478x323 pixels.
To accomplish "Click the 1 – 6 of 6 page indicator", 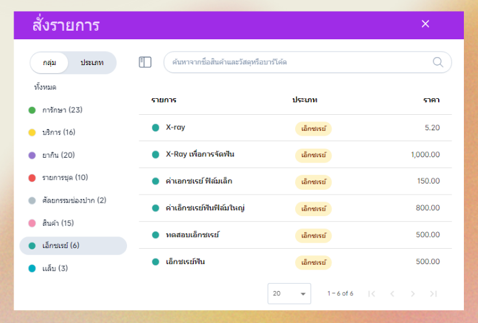I will coord(340,294).
